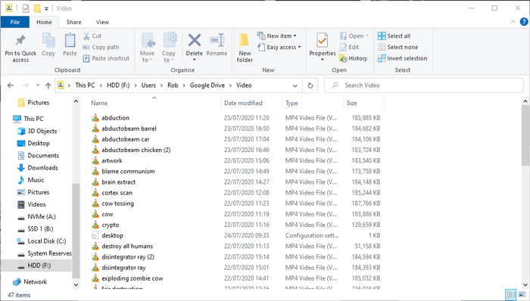
Task: Go back with the left arrow
Action: click(x=11, y=85)
